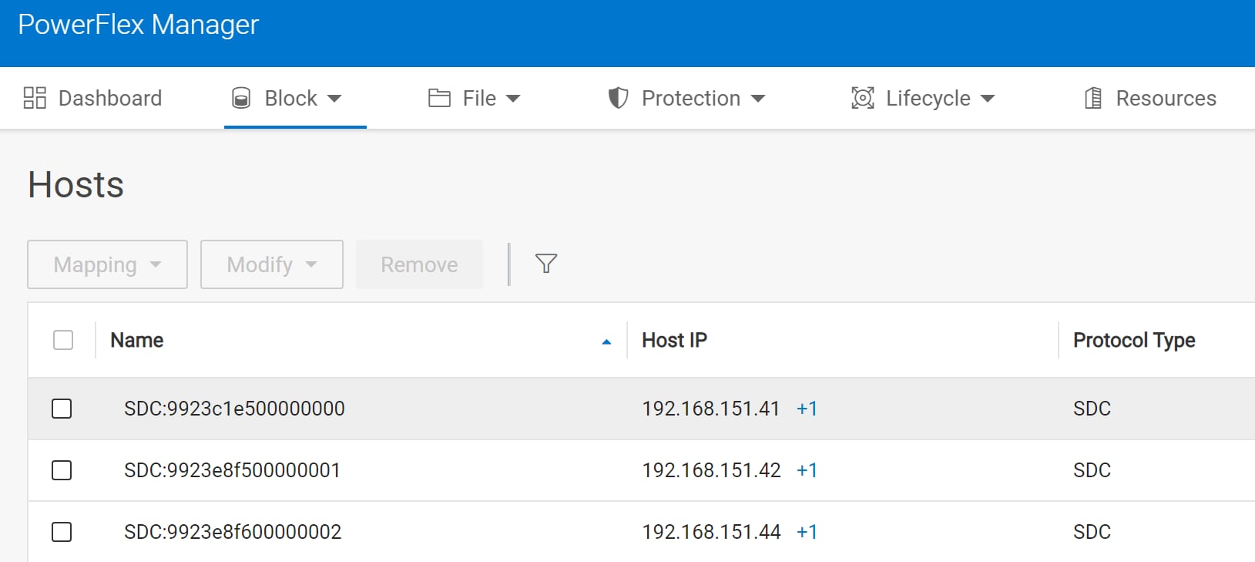Click SDC protocol in the 192.168.151.44 row

pyautogui.click(x=1092, y=532)
